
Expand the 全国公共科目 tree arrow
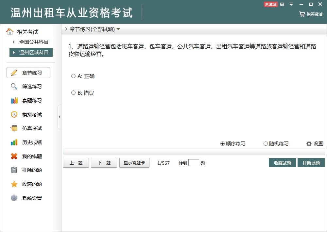[14, 42]
